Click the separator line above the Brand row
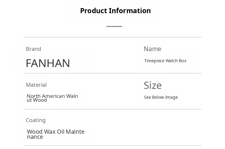225x149 pixels. [x=112, y=37]
